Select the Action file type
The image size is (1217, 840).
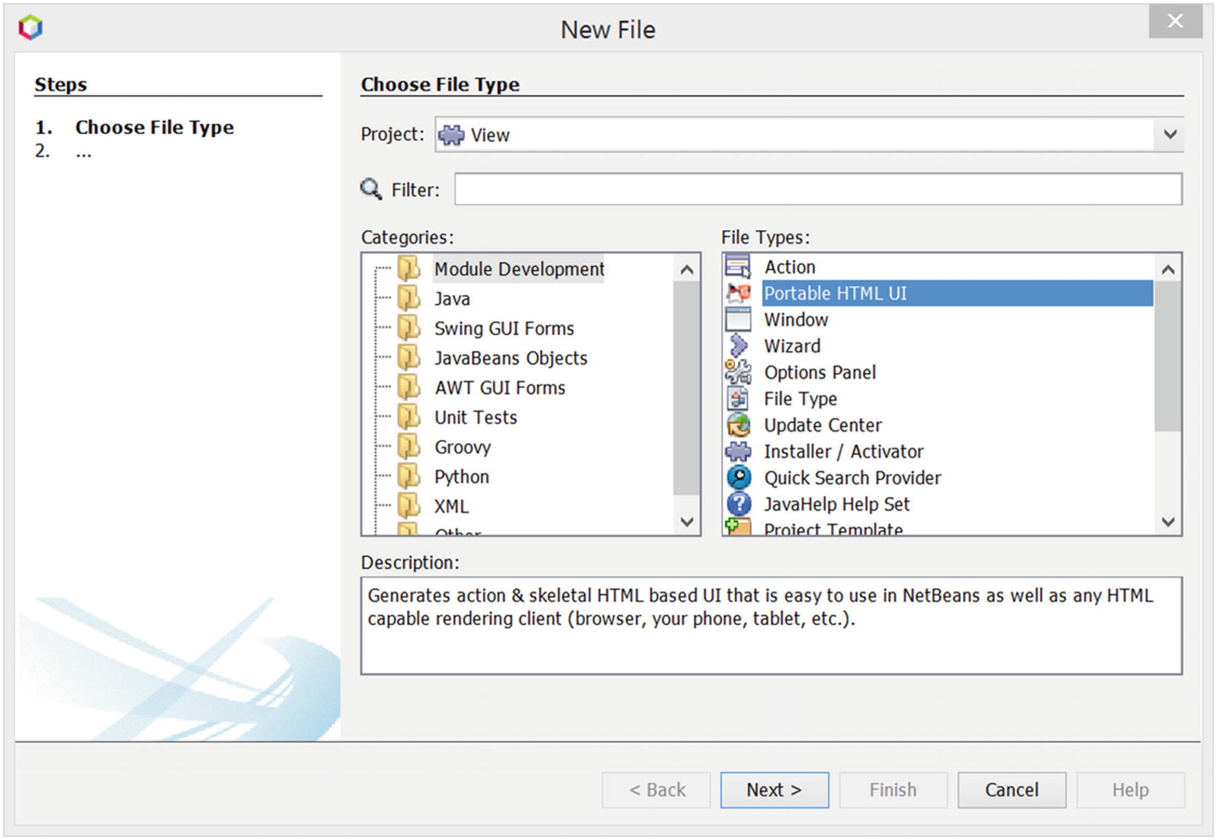789,267
